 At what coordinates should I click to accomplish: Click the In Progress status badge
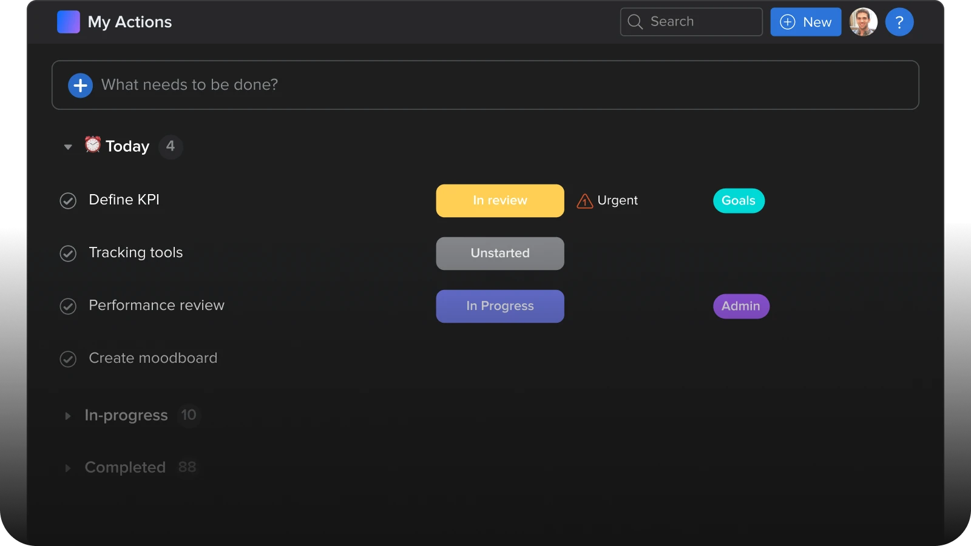(x=499, y=306)
